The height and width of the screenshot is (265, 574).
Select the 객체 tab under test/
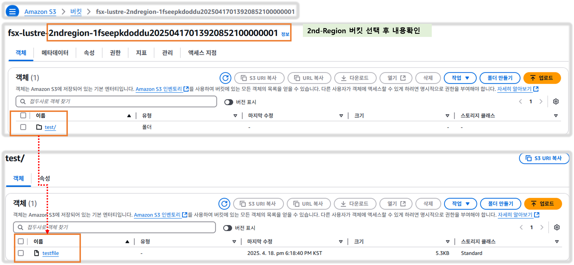[18, 178]
